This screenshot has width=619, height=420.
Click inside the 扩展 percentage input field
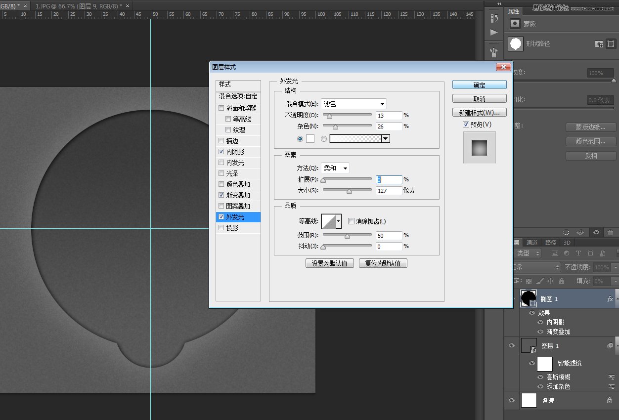coord(389,179)
